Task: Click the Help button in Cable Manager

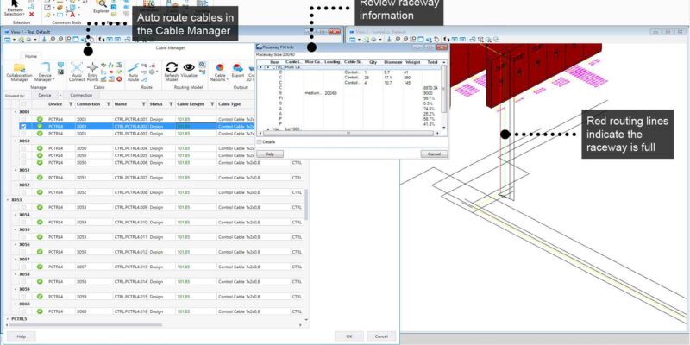Action: click(x=21, y=336)
